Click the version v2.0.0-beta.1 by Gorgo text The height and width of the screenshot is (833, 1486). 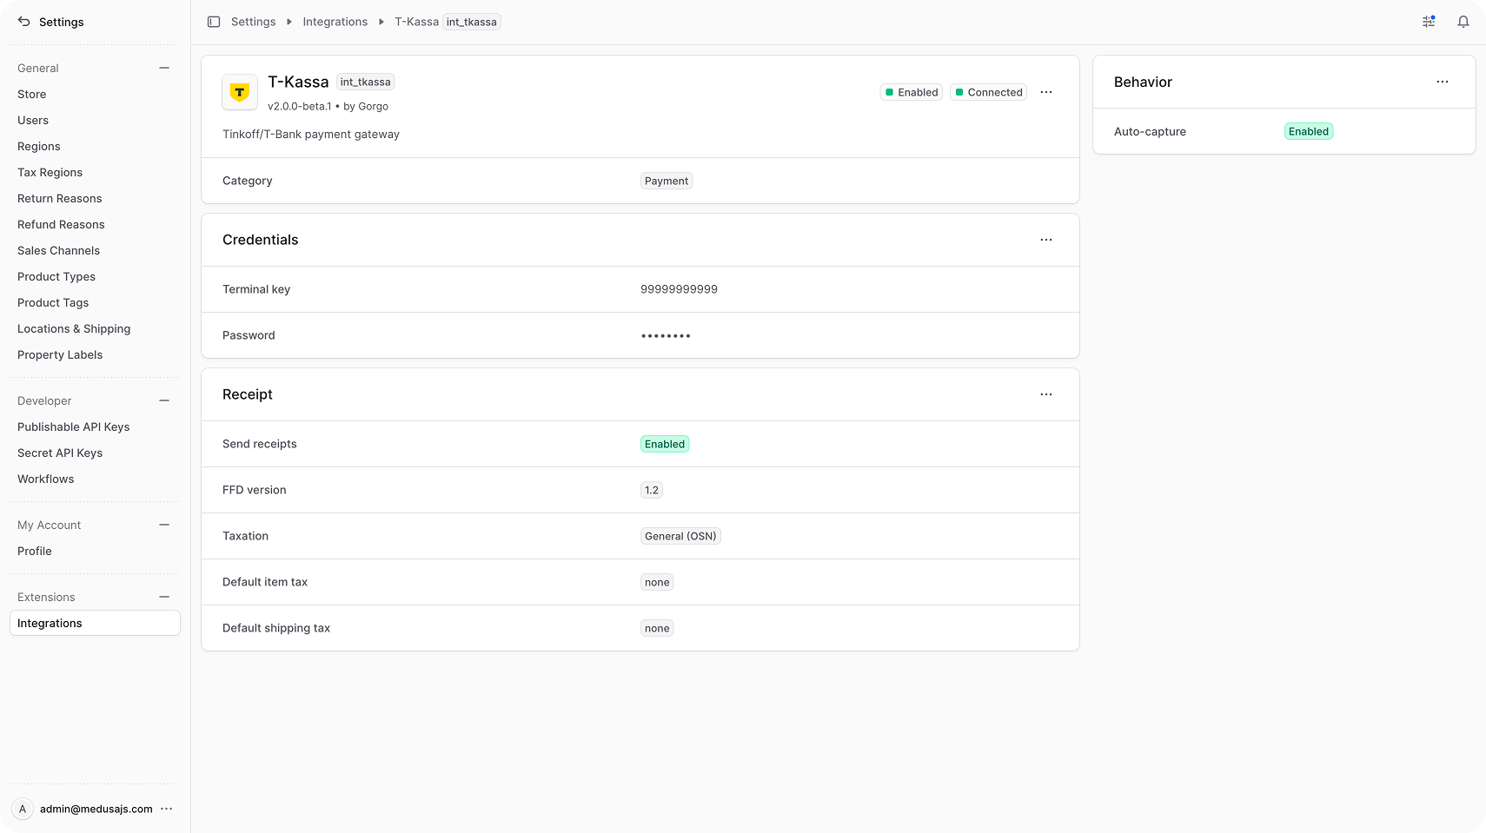pos(328,106)
